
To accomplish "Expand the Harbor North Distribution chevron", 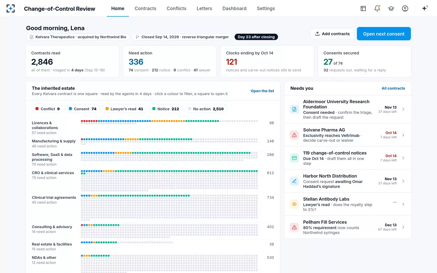I will coord(403,181).
